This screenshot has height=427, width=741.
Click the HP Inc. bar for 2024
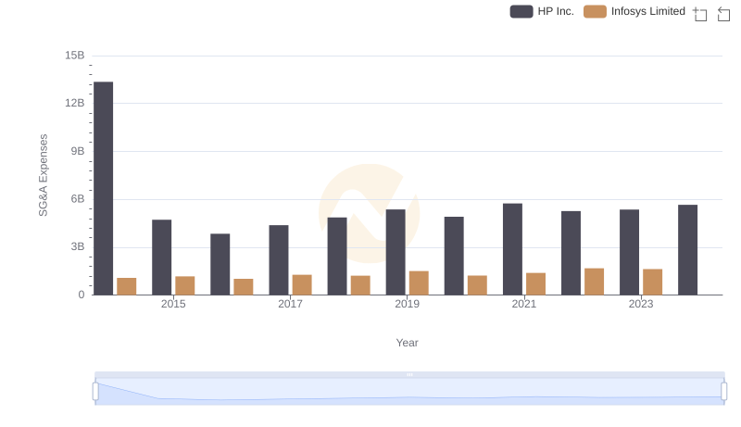tap(687, 250)
